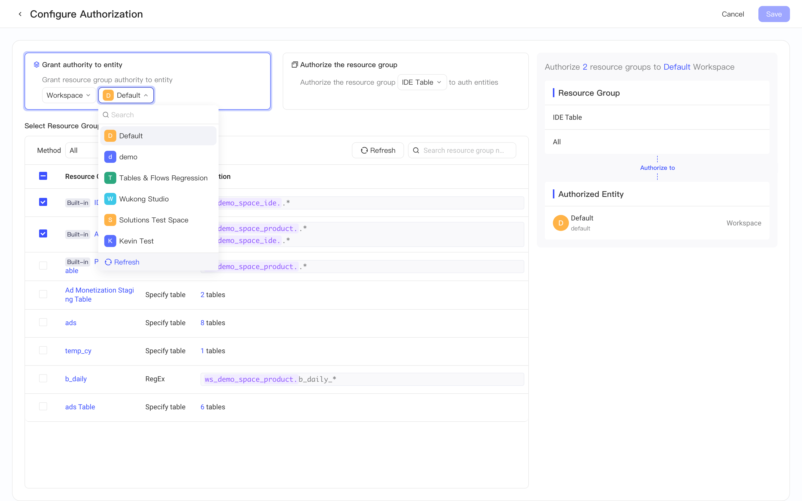The height and width of the screenshot is (501, 802).
Task: Click the orange S avatar of Solutions Test Space
Action: (x=110, y=220)
